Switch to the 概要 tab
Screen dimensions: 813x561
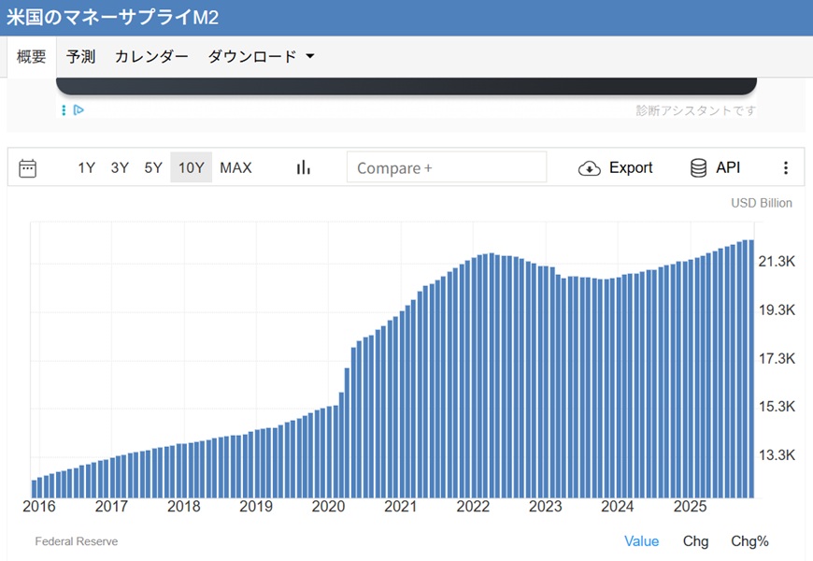32,57
